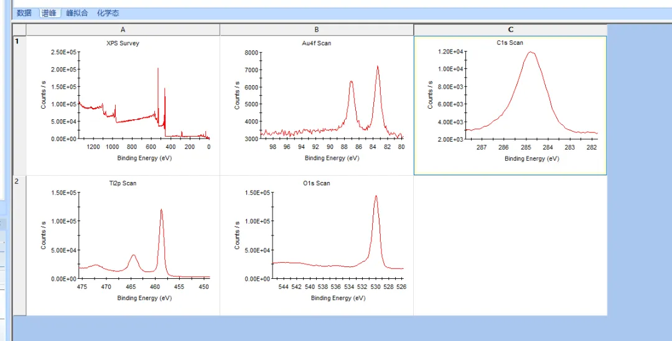Click the empty cell in column C row 2
The image size is (672, 341).
tap(510, 245)
